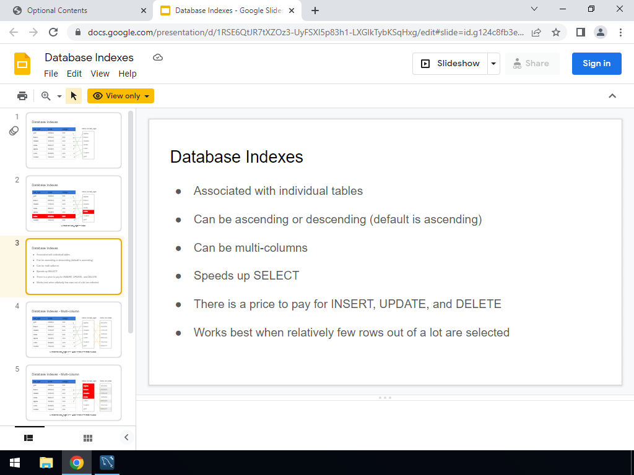Click bullet Speeds up SELECT

(x=246, y=275)
